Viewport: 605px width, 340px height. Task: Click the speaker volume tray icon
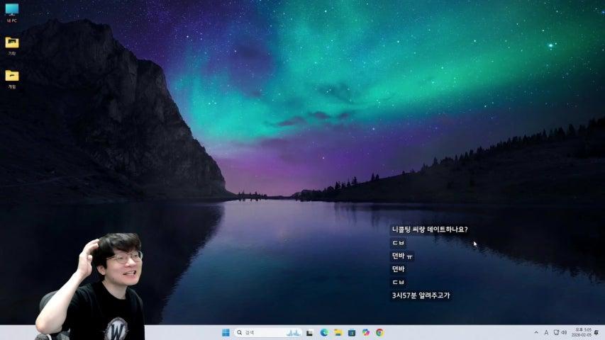click(x=564, y=332)
